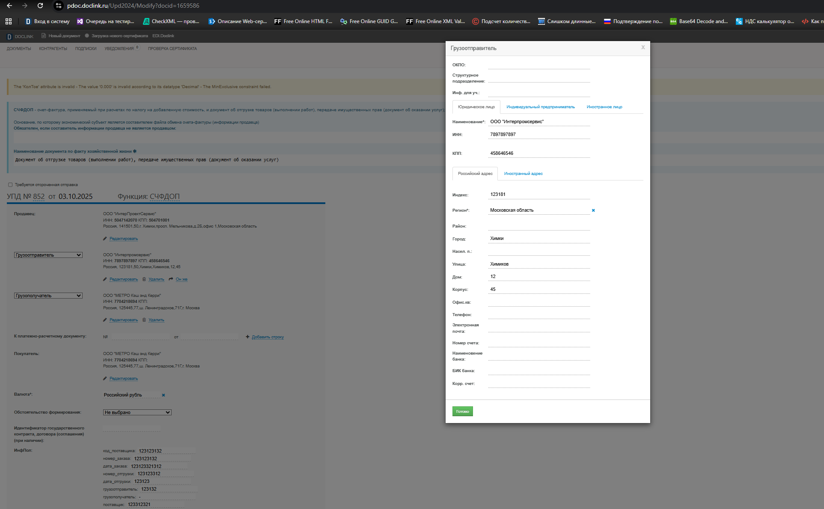Viewport: 824px width, 509px height.
Task: Switch to the Индивидуальный предприниматель tab
Action: [540, 107]
